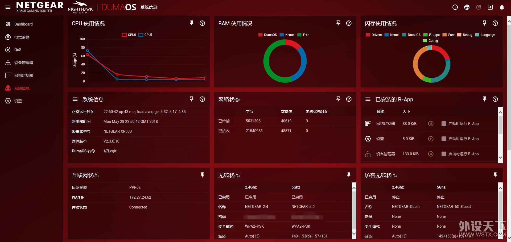The height and width of the screenshot is (242, 511).
Task: Open the notifications bell
Action: 502,7
